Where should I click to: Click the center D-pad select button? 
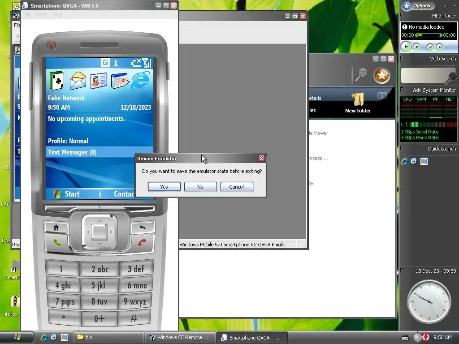pos(100,232)
